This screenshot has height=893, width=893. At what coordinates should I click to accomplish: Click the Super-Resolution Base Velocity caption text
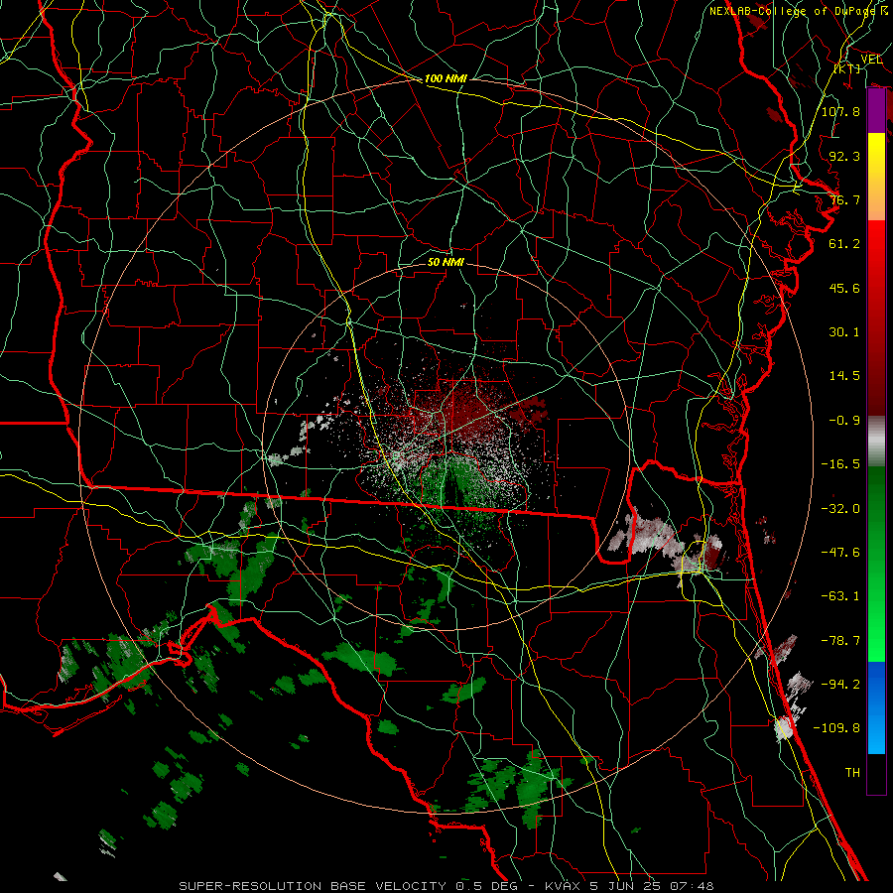click(446, 886)
